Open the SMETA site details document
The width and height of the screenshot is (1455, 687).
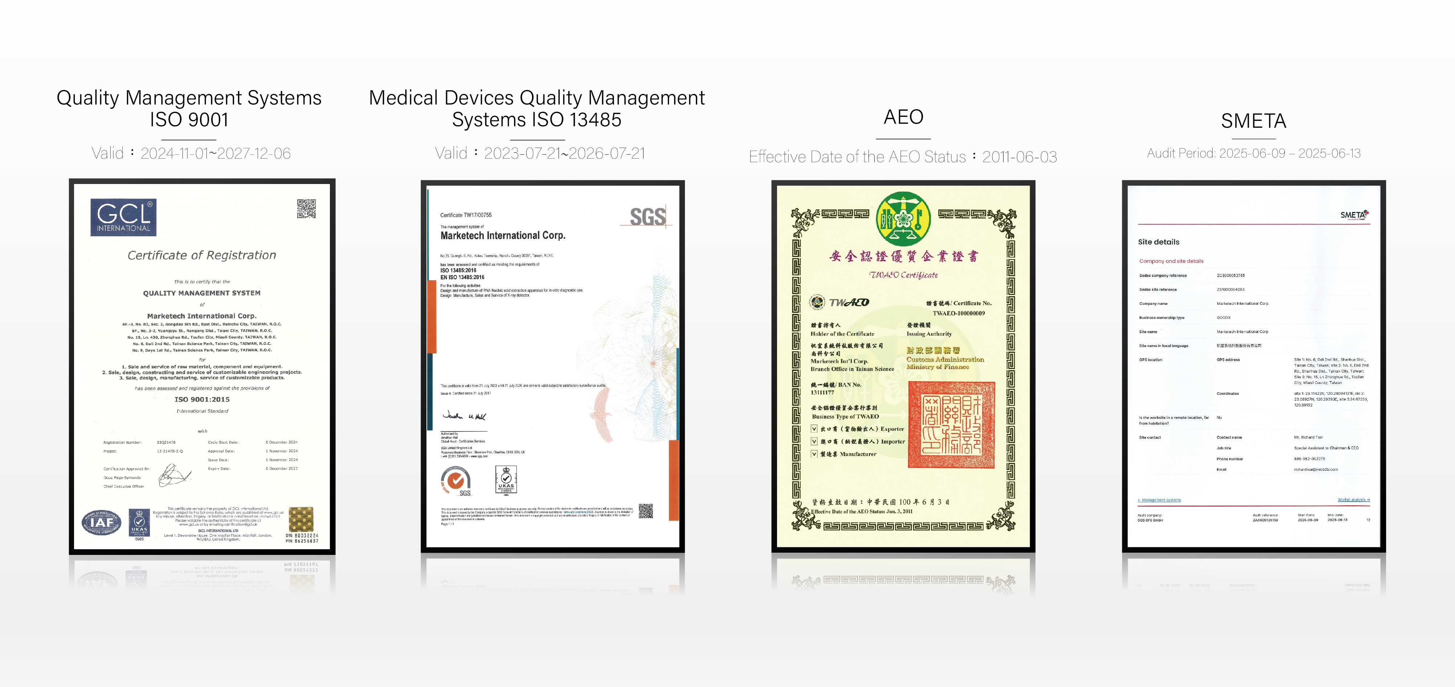1253,366
